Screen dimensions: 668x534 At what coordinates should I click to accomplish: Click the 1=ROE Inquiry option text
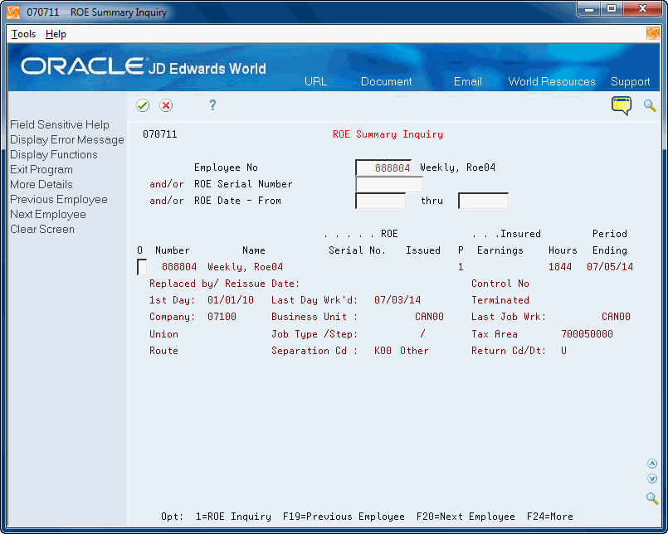(x=233, y=517)
